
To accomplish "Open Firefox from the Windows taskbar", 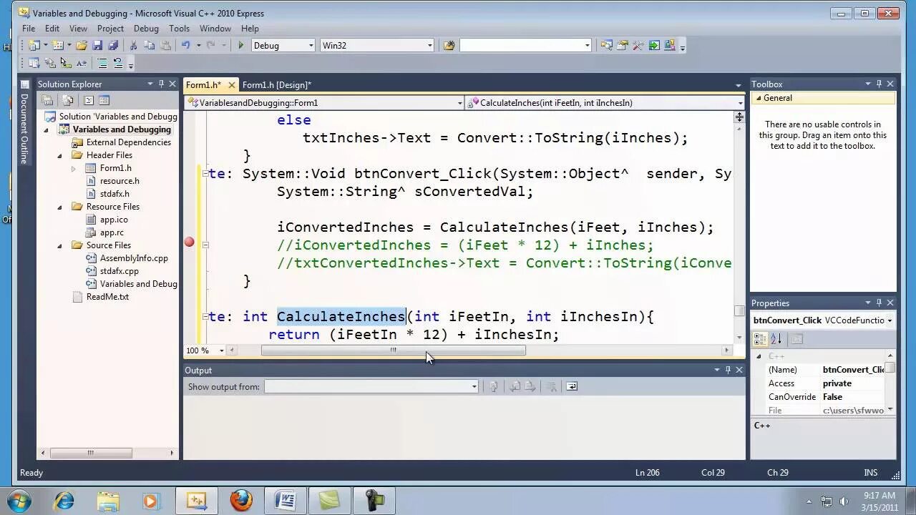I will click(x=241, y=500).
